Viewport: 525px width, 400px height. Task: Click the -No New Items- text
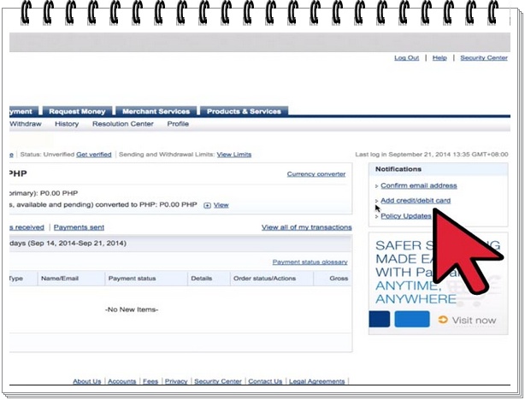tap(132, 309)
